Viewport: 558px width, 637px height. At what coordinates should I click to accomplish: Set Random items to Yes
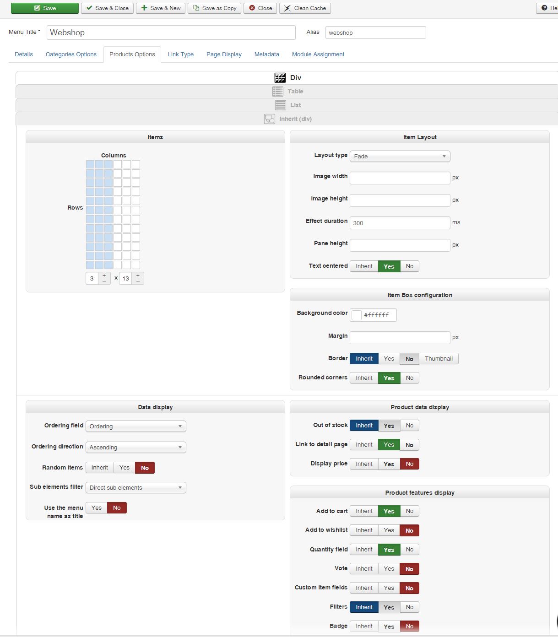[125, 468]
